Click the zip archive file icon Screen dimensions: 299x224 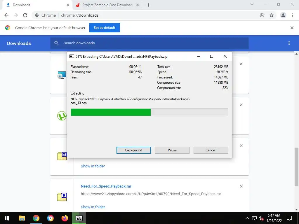click(x=62, y=156)
